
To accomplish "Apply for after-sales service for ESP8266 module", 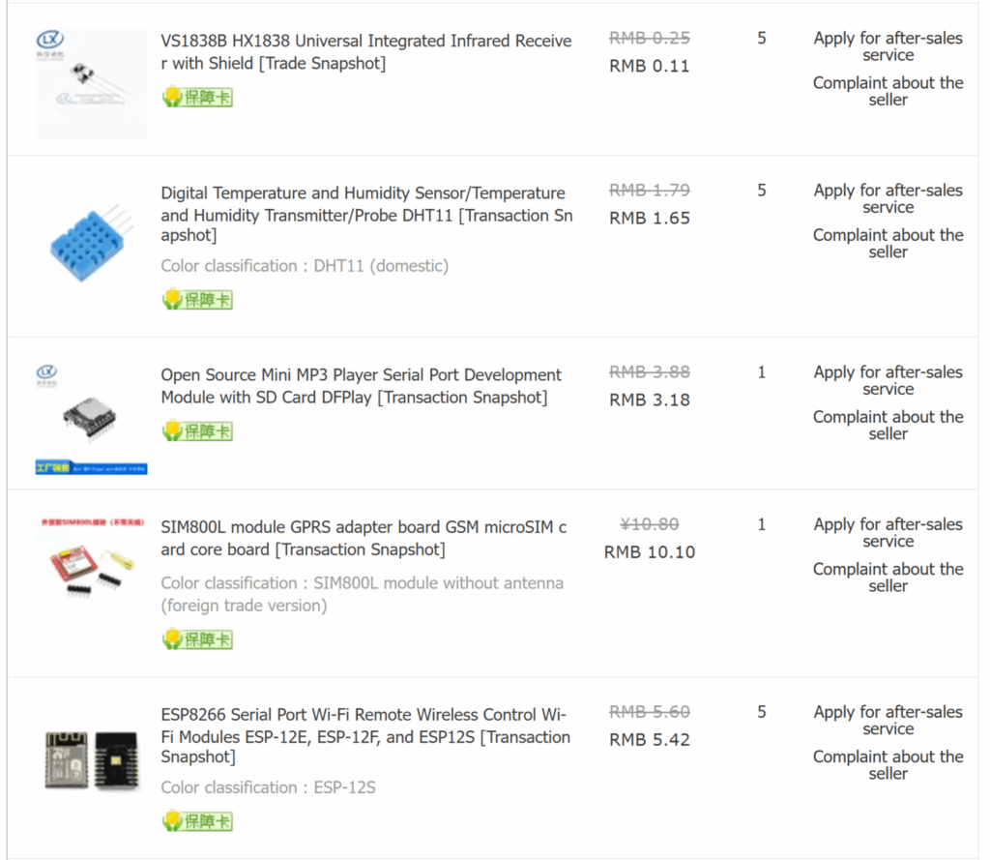I will click(888, 720).
